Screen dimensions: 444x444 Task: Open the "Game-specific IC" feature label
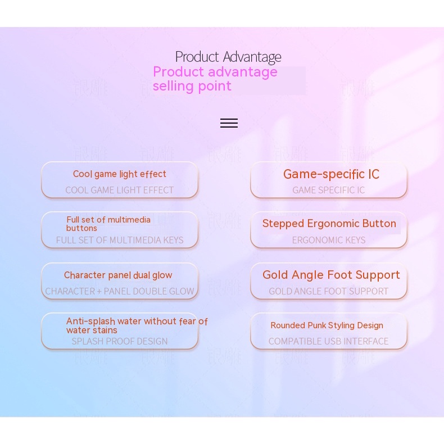[331, 174]
